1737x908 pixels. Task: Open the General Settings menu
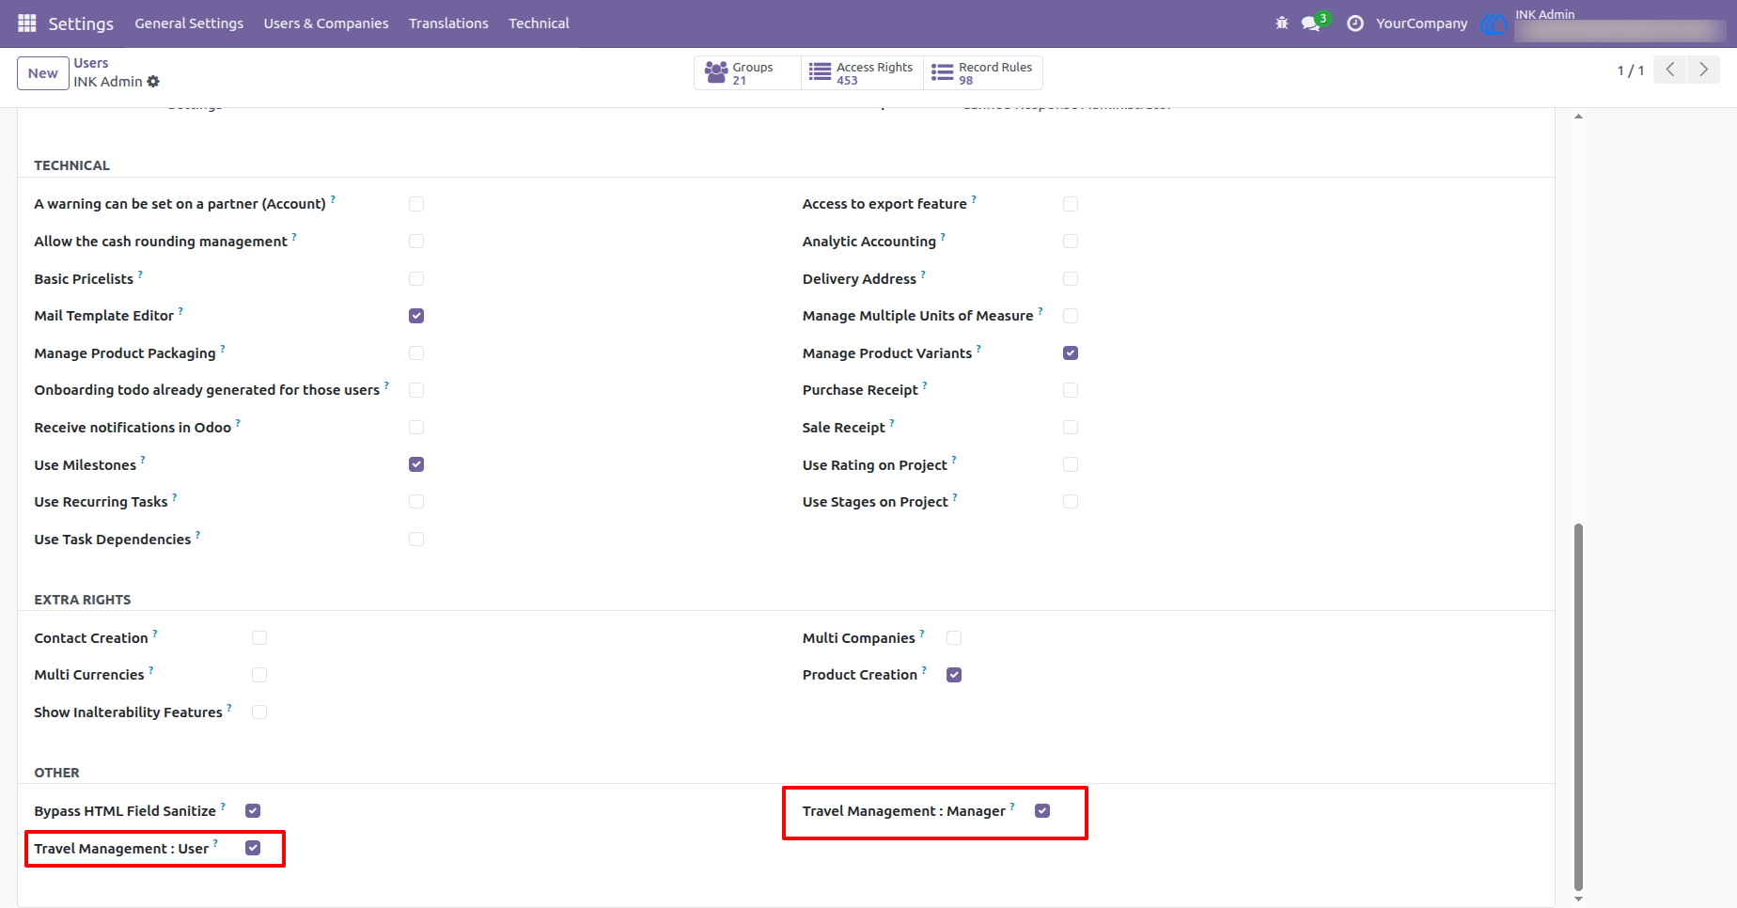[189, 23]
